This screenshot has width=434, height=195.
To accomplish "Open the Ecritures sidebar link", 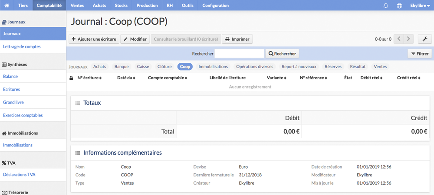I will [x=33, y=90].
